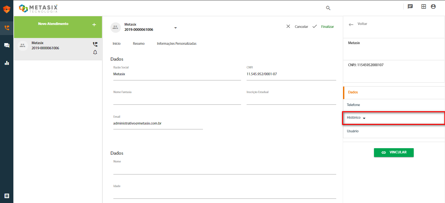Select the Dados item in right panel
Image resolution: width=445 pixels, height=203 pixels.
click(x=394, y=92)
